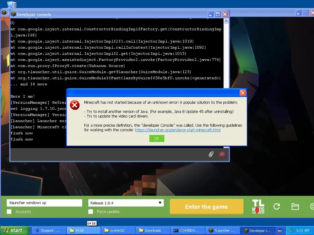
Task: Switch to TLauncher taskbar item
Action: 222,231
